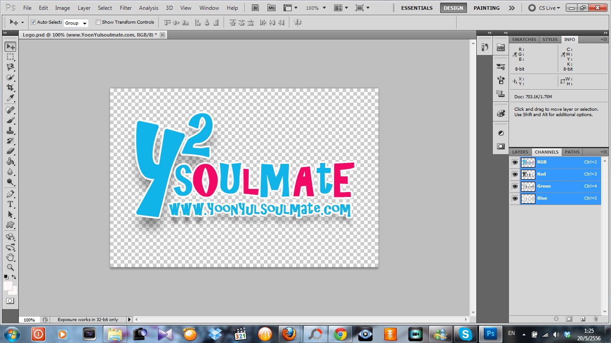The height and width of the screenshot is (343, 611).
Task: Switch to the Layers tab
Action: click(520, 152)
